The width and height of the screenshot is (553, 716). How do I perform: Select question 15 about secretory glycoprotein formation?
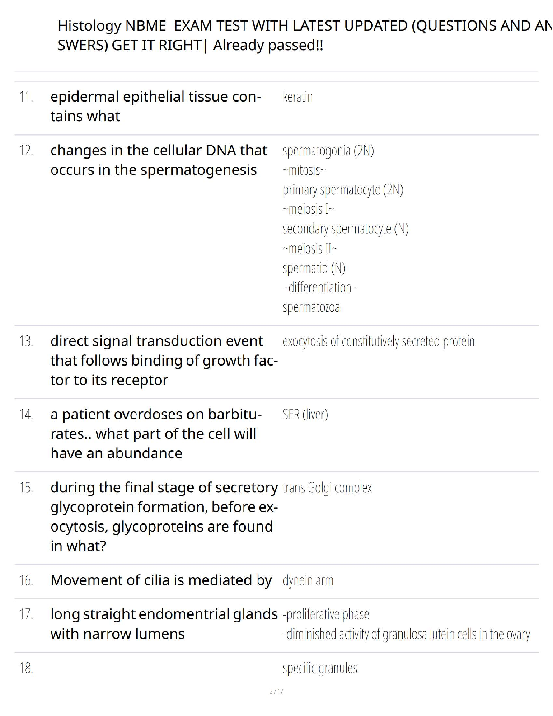pos(164,517)
